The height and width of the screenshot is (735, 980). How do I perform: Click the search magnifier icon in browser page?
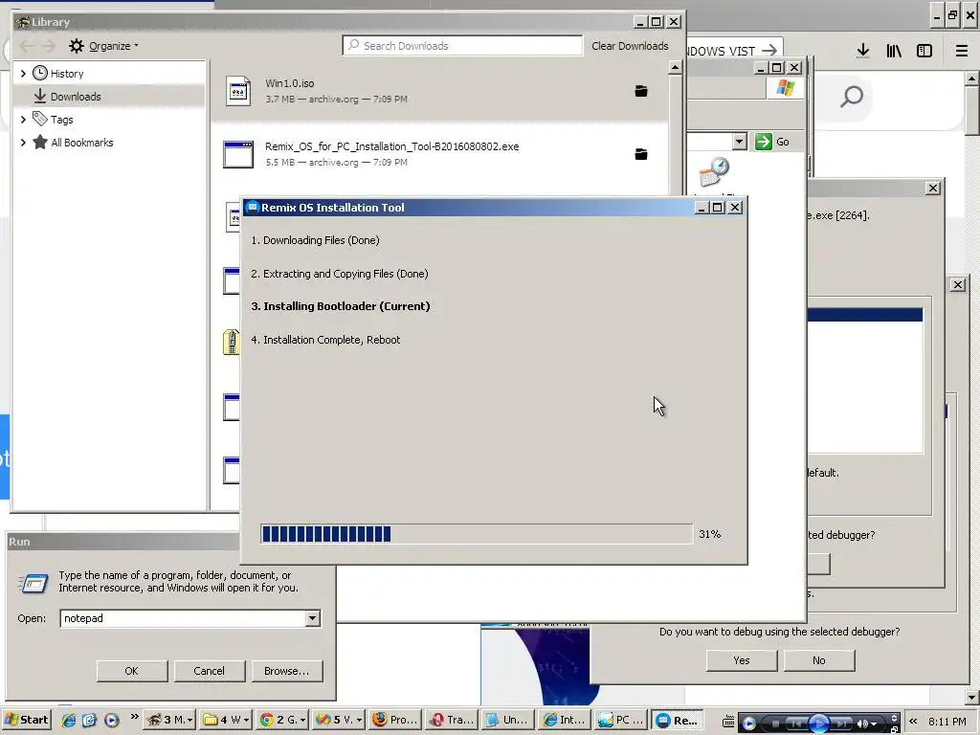click(x=851, y=97)
